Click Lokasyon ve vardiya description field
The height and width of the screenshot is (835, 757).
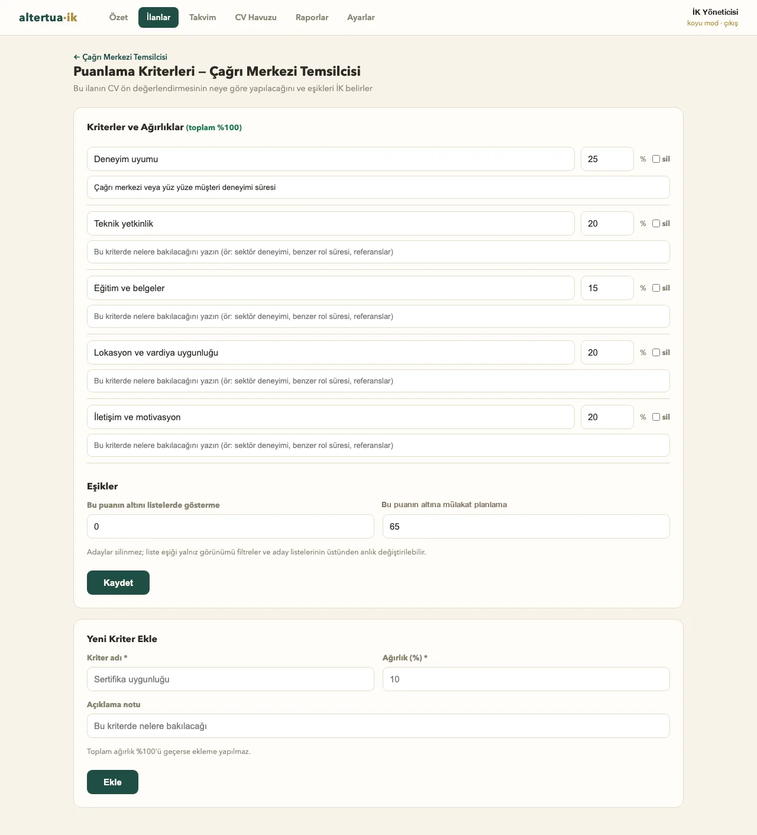coord(378,381)
